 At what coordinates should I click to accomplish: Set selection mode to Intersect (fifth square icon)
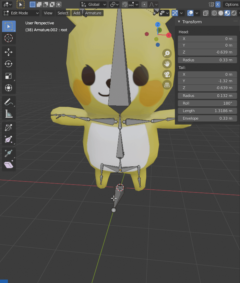(59, 4)
